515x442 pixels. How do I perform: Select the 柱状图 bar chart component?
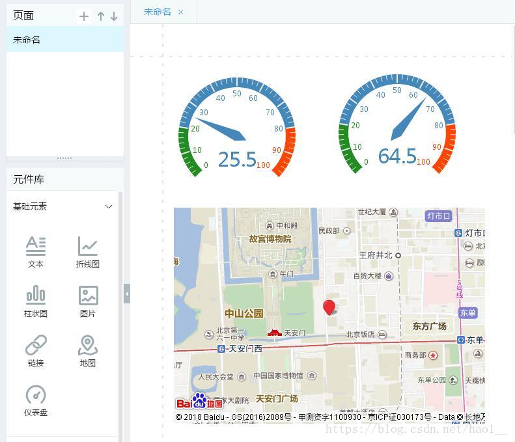click(36, 301)
